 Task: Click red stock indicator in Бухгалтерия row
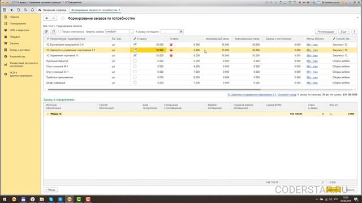[x=171, y=45]
